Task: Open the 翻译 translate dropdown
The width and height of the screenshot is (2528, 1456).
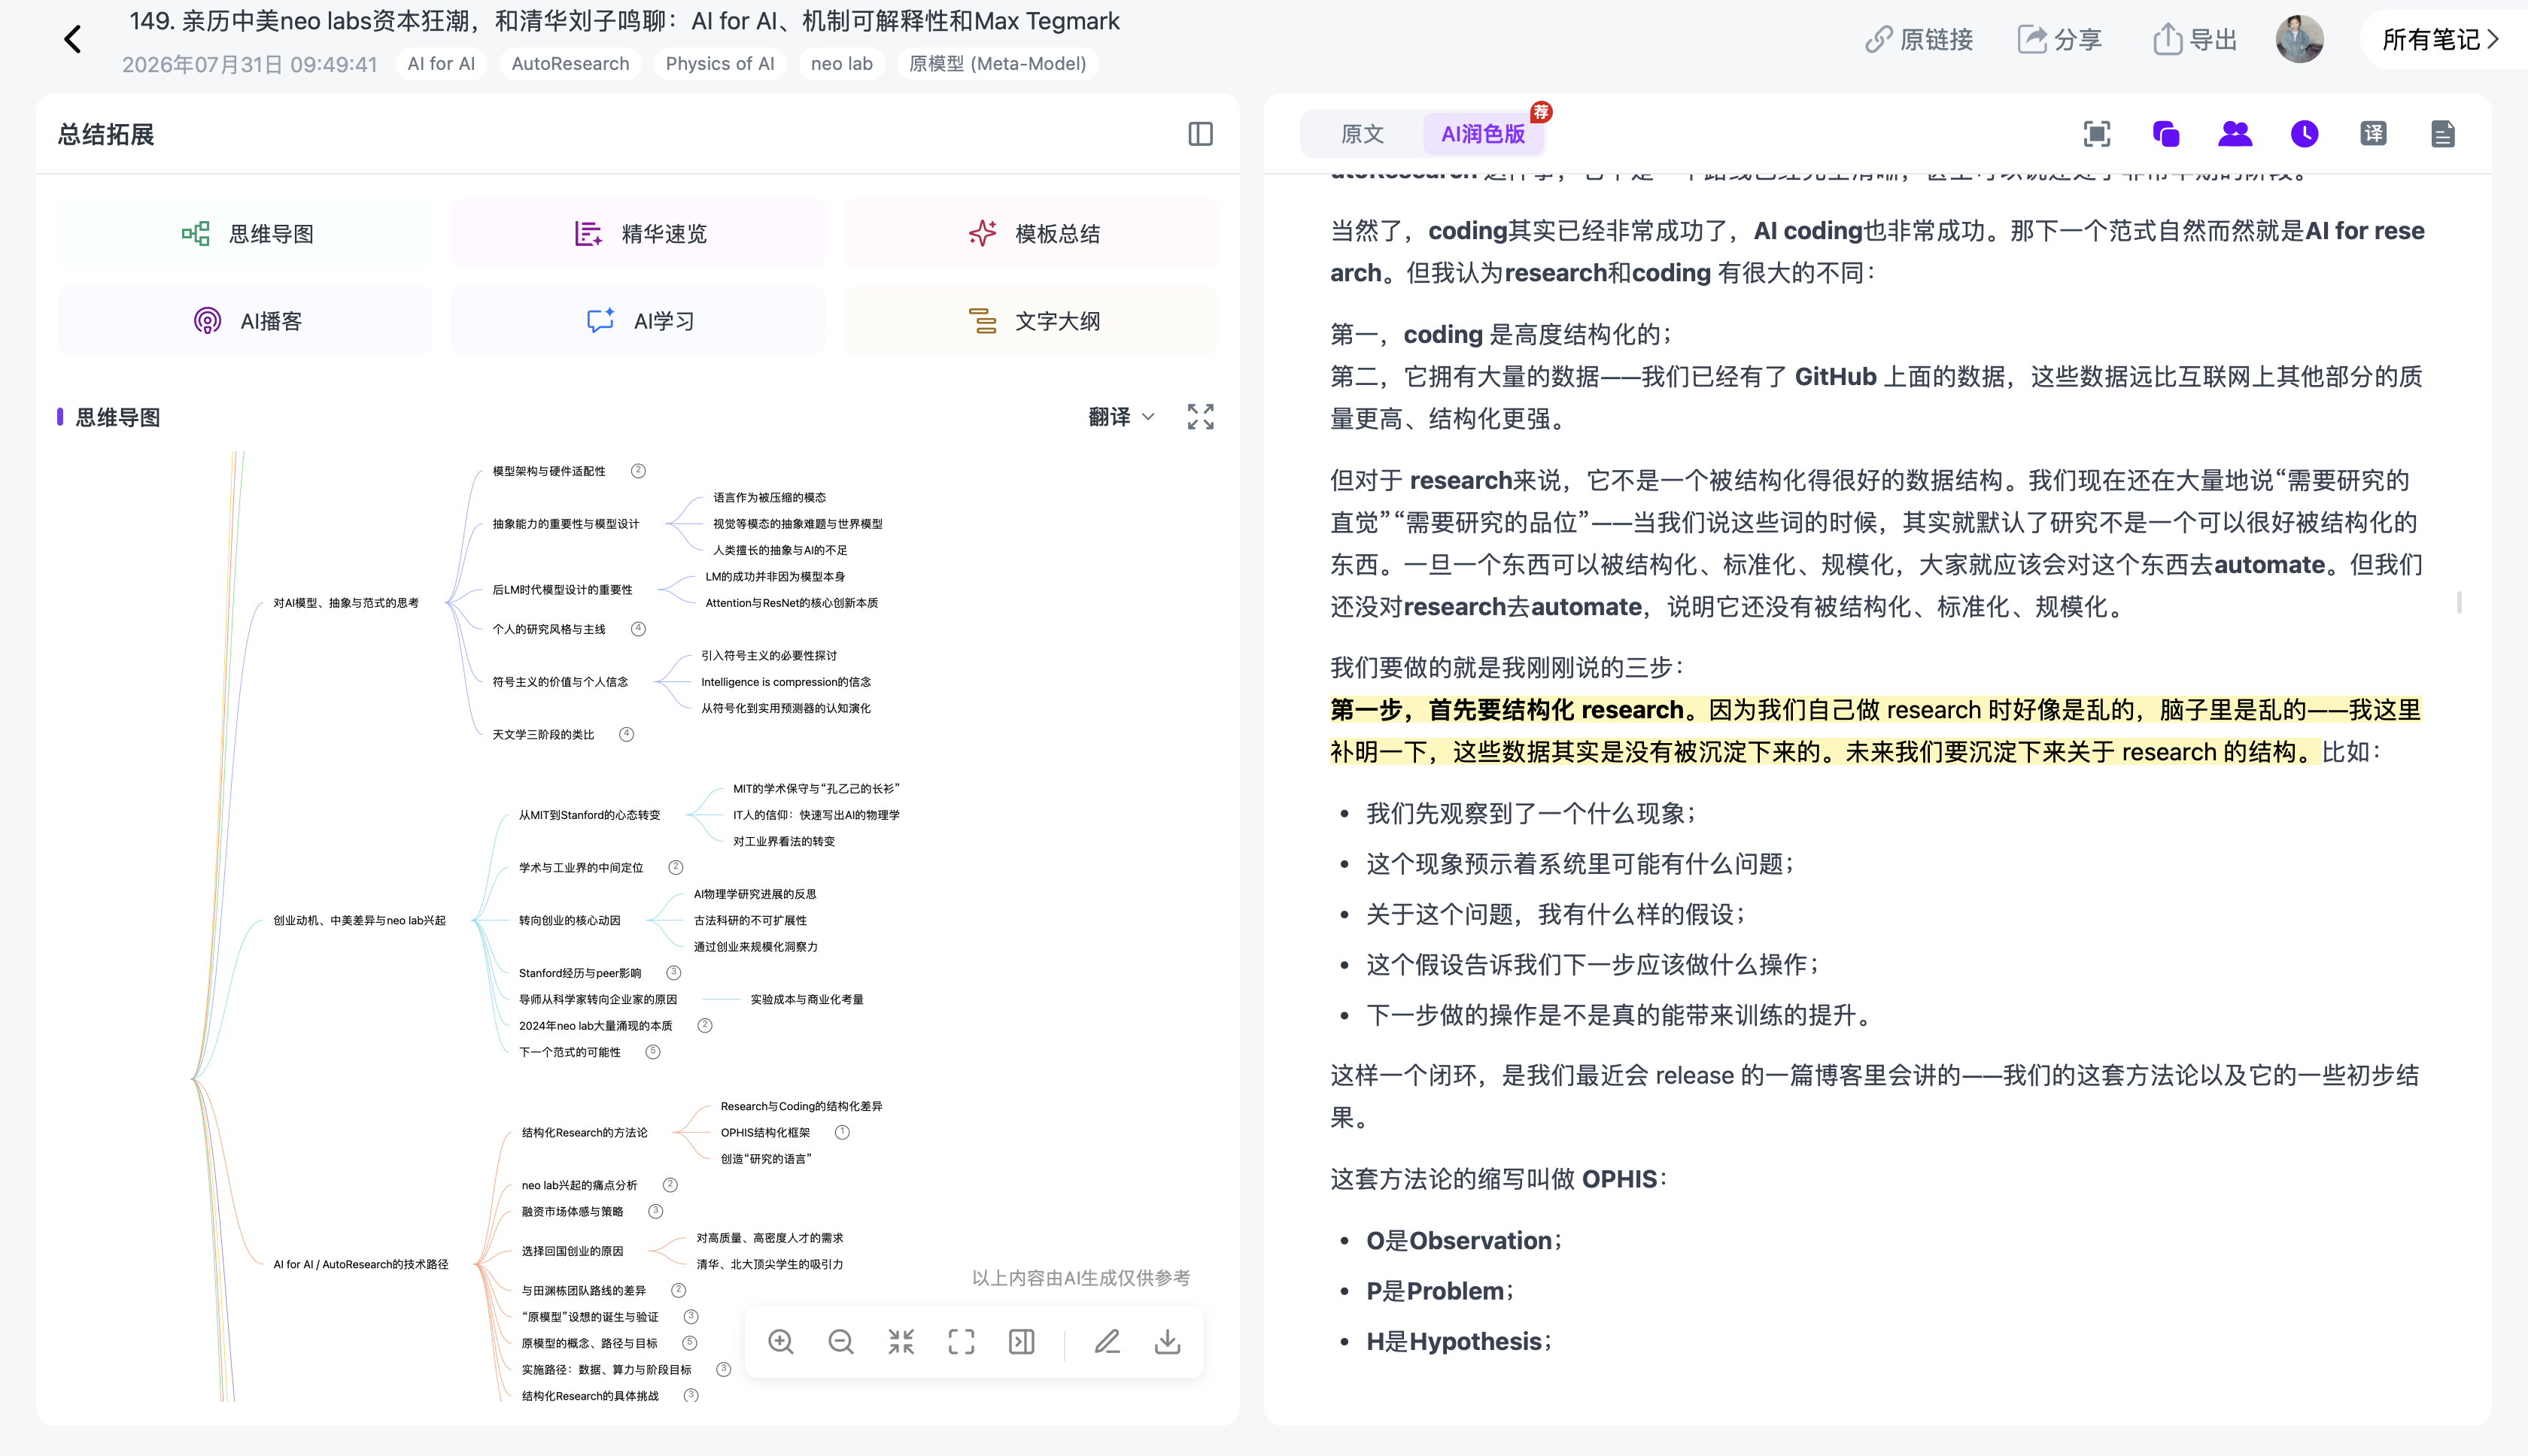Action: pos(1122,417)
